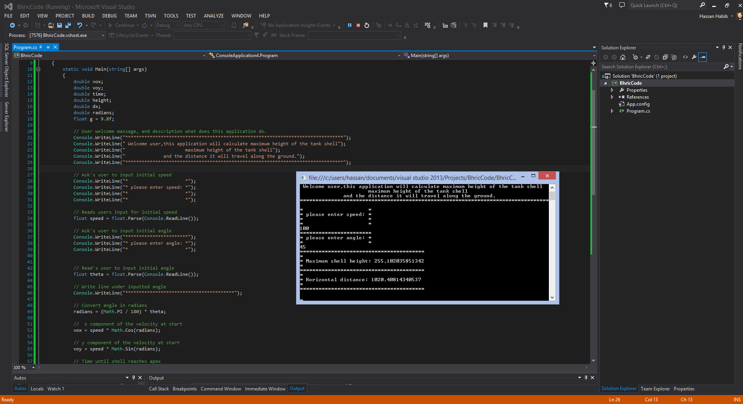The width and height of the screenshot is (743, 404).
Task: Click the Quick Launch search magnifier icon
Action: 702,5
